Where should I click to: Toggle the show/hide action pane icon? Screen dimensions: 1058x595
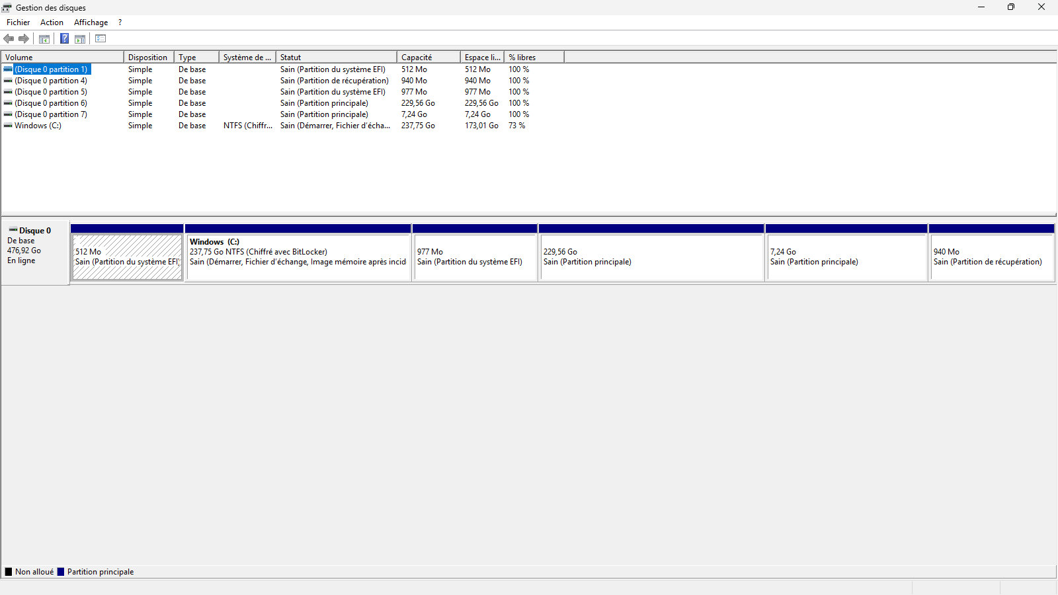point(80,39)
